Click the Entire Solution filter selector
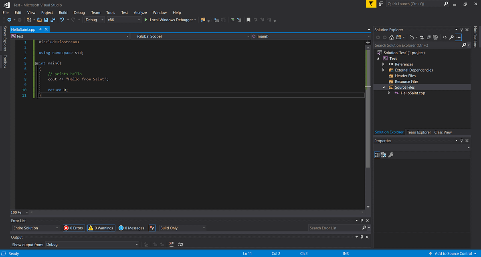This screenshot has height=257, width=481. 35,228
